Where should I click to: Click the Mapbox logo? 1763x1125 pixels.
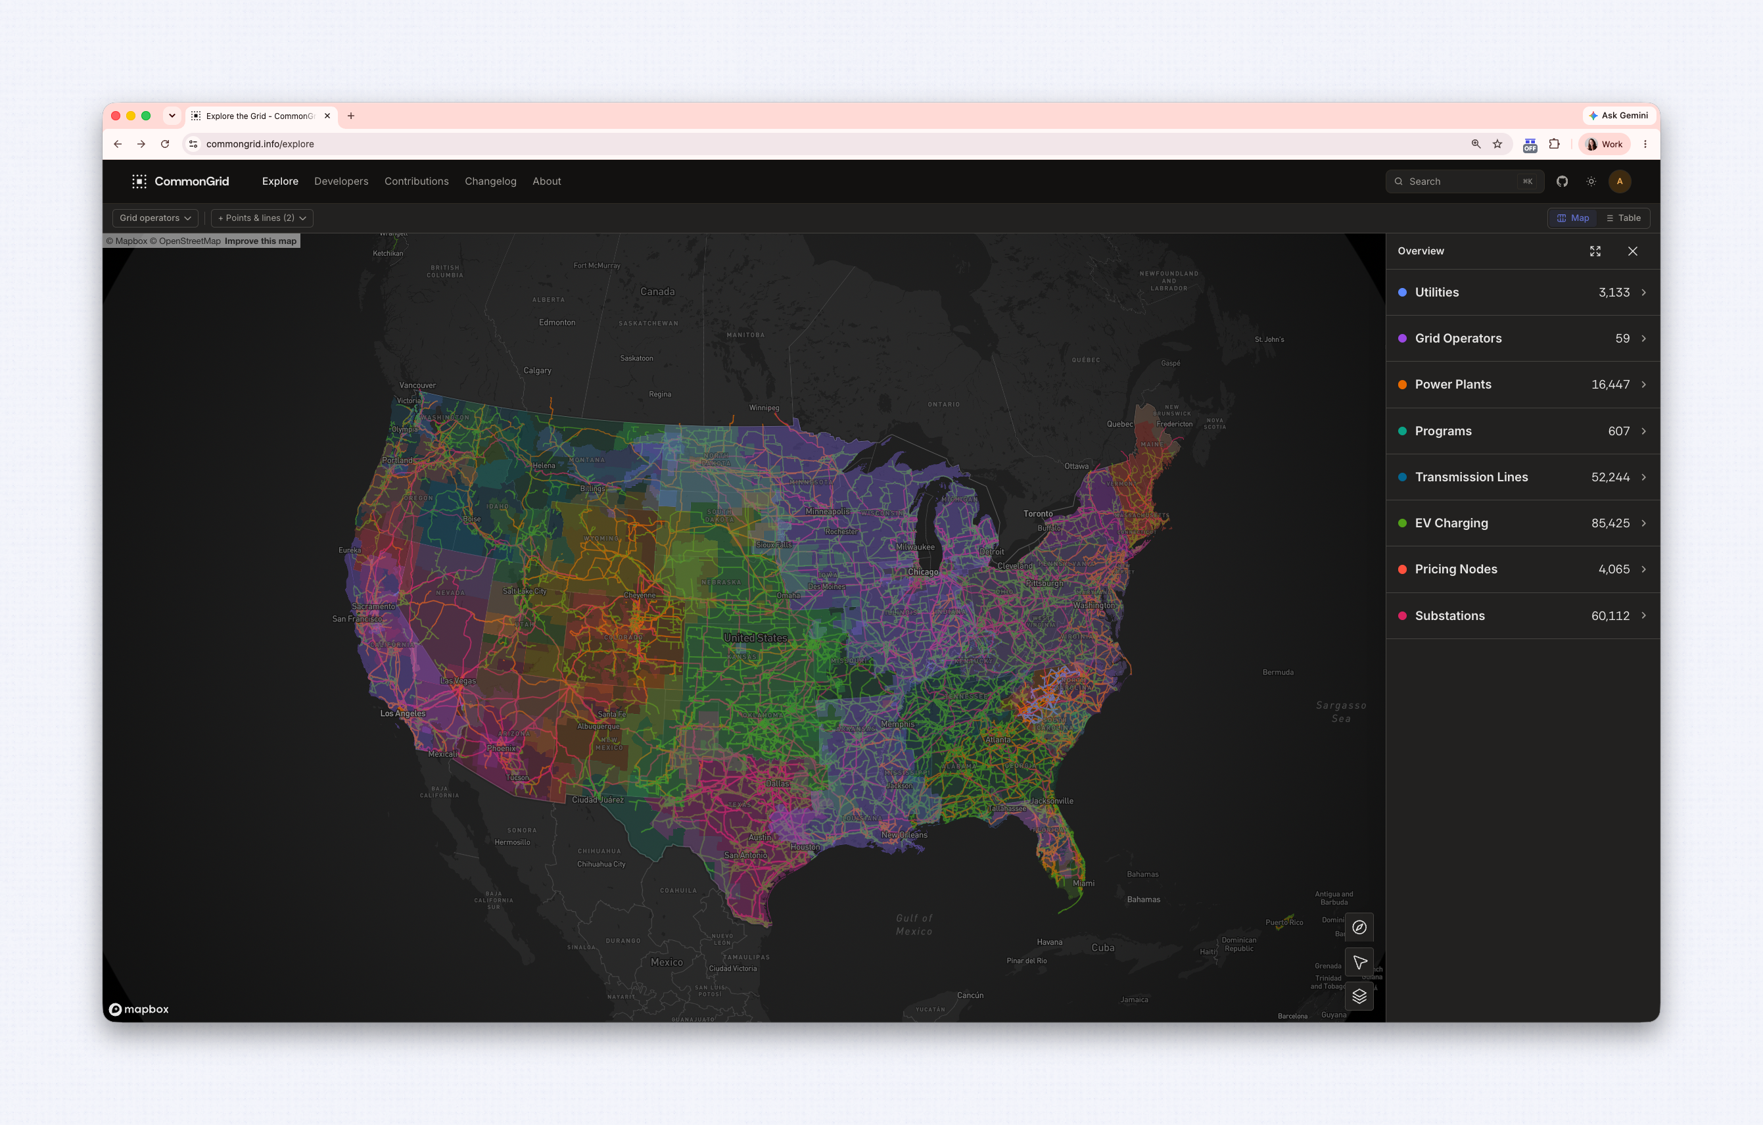click(x=139, y=1009)
